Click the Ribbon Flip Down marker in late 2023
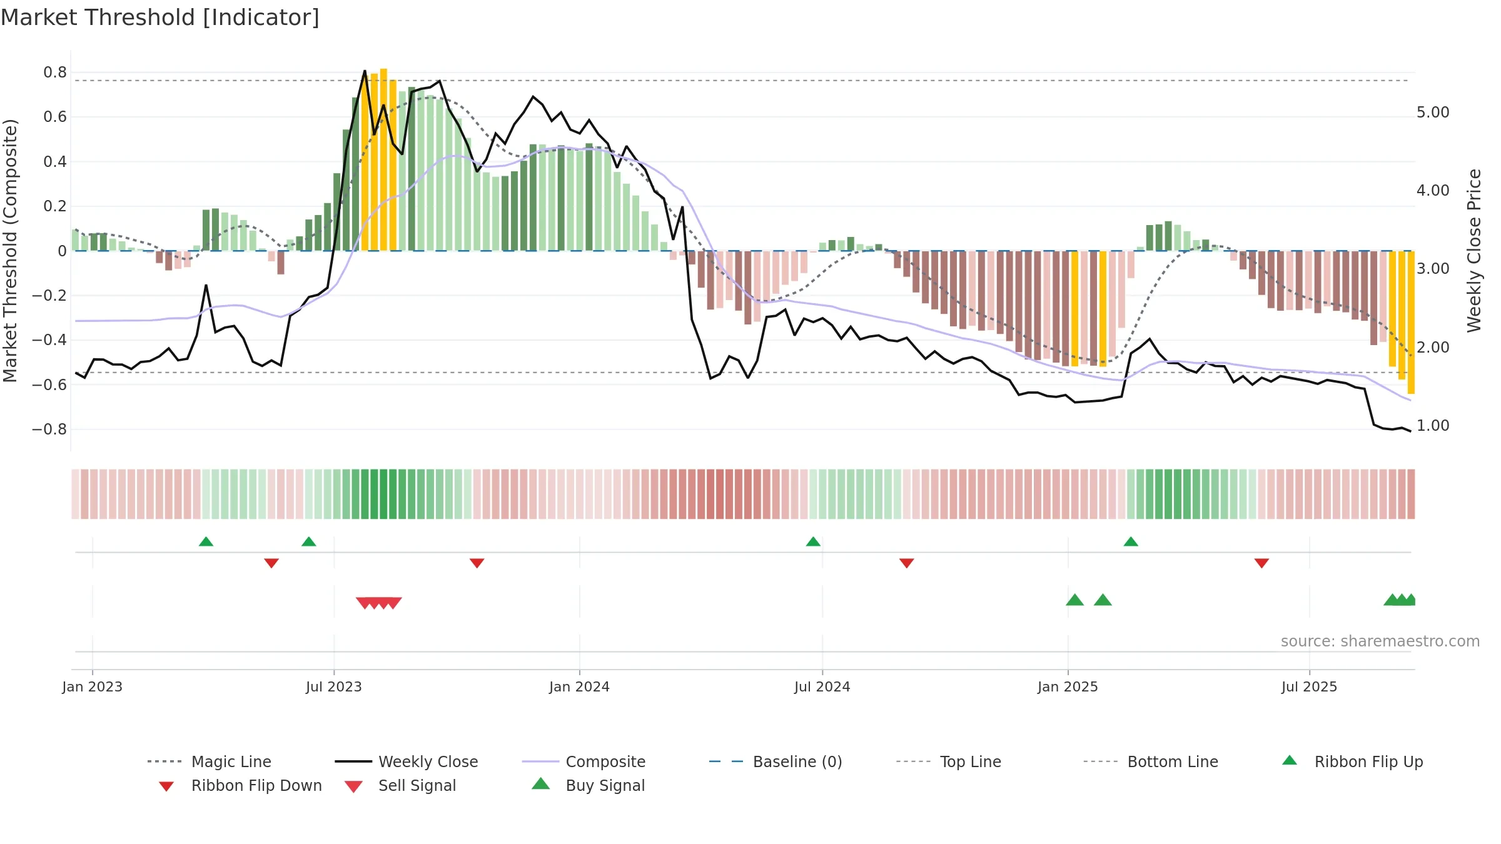The width and height of the screenshot is (1501, 844). (x=477, y=563)
